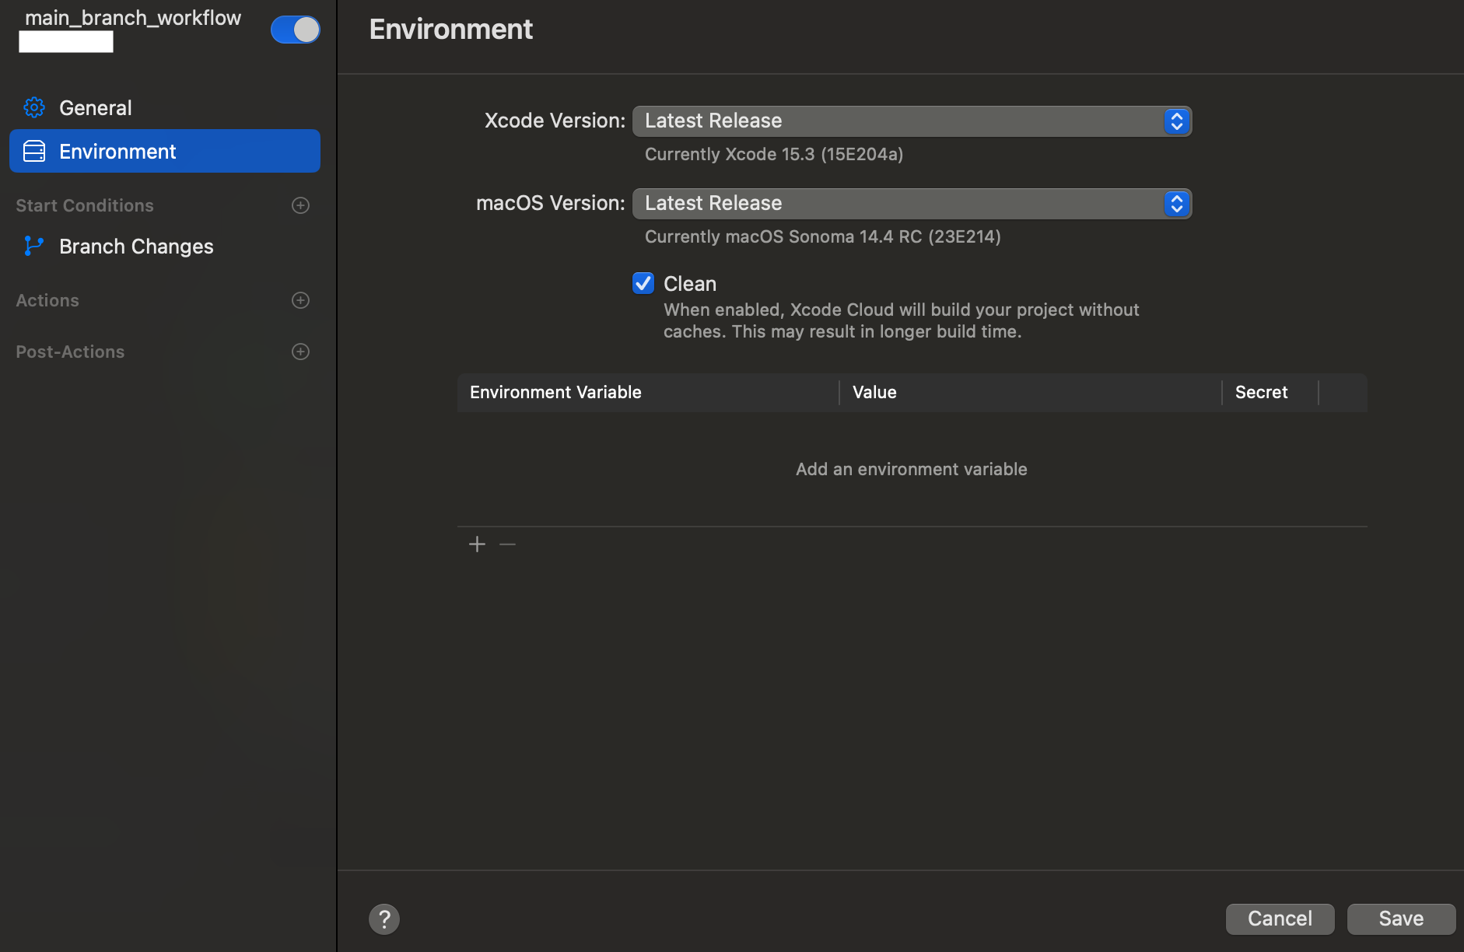The height and width of the screenshot is (952, 1464).
Task: Click the 'Add an environment variable' placeholder
Action: click(x=911, y=469)
